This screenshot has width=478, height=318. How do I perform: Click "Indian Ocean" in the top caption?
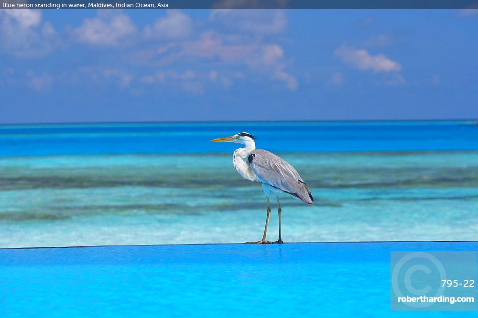tap(135, 5)
